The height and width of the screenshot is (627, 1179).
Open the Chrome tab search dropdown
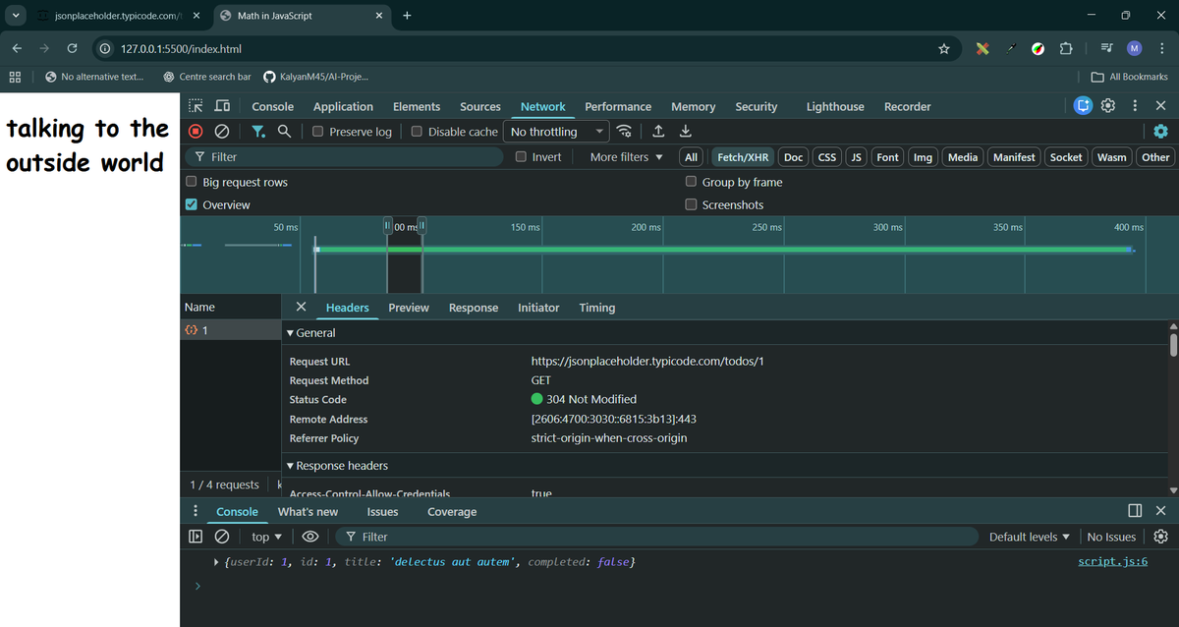coord(15,15)
